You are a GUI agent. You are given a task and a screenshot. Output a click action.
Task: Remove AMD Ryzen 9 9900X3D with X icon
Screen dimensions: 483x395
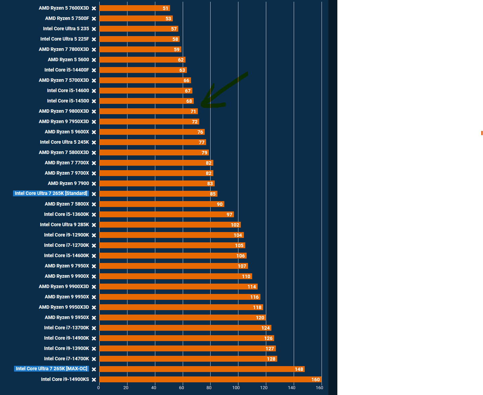[94, 287]
